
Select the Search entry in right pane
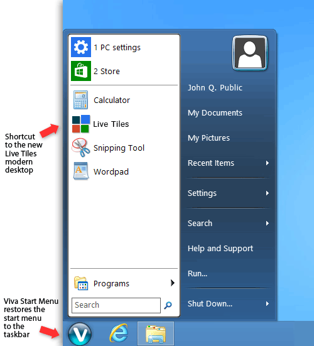(200, 224)
